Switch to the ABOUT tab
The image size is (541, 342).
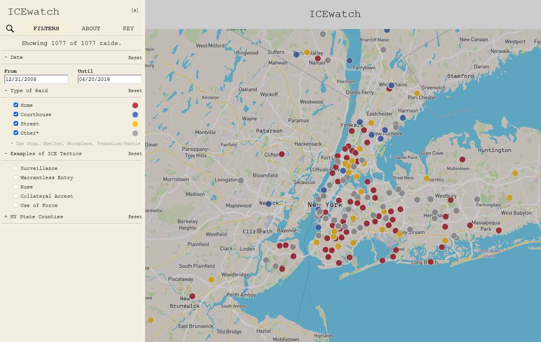click(x=91, y=29)
